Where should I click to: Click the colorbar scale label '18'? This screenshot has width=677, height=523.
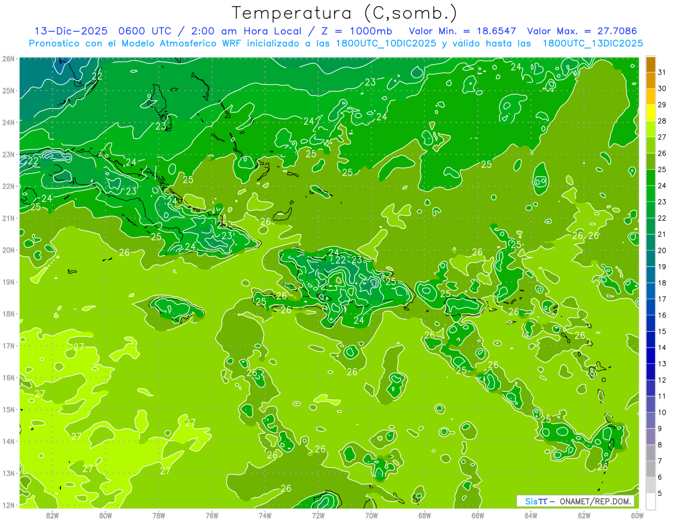tap(662, 282)
